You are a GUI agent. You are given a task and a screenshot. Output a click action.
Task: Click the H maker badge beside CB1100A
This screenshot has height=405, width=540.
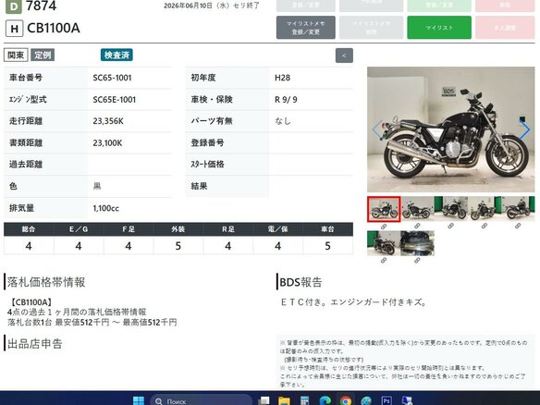15,29
